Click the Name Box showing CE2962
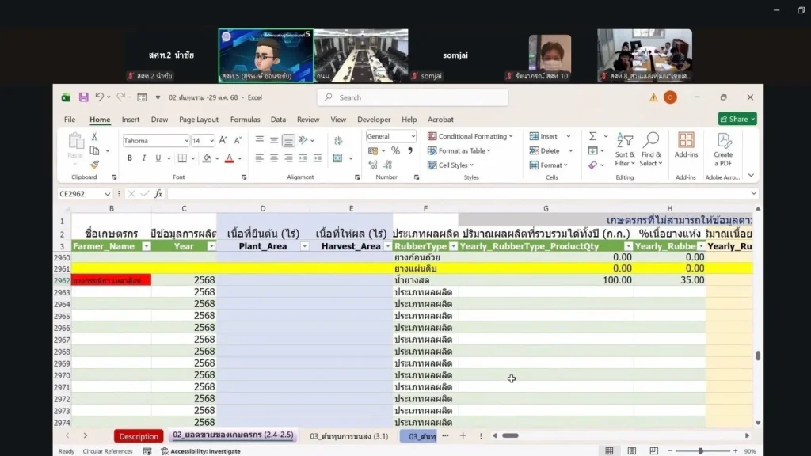Screen dimensions: 811x456 click(x=79, y=194)
